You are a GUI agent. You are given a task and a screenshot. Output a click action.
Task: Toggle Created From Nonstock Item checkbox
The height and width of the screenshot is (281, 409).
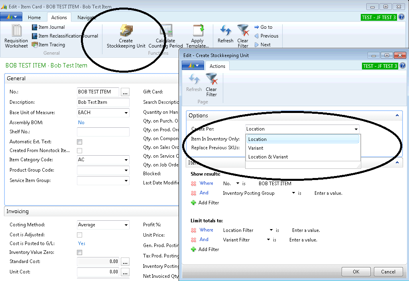[x=80, y=151]
